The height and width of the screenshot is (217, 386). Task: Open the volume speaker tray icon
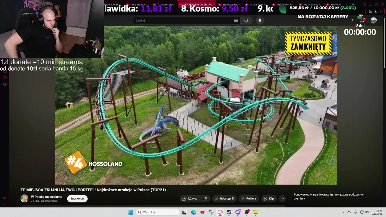[x=367, y=212]
